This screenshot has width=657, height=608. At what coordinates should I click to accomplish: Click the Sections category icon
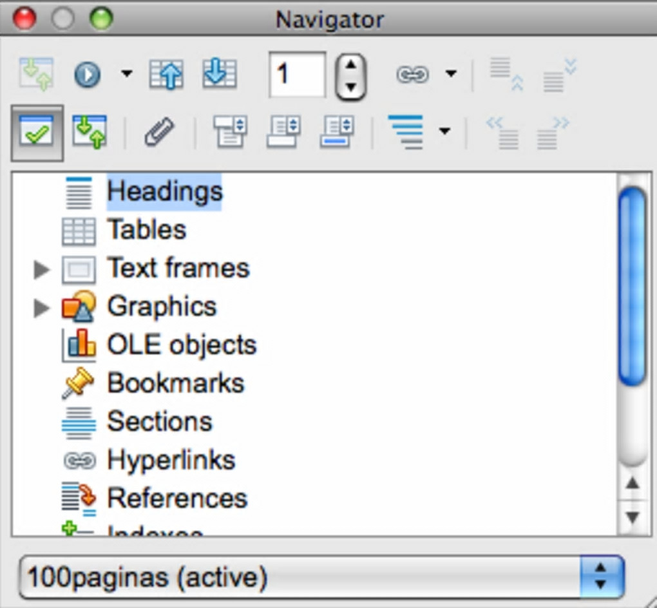click(x=79, y=423)
